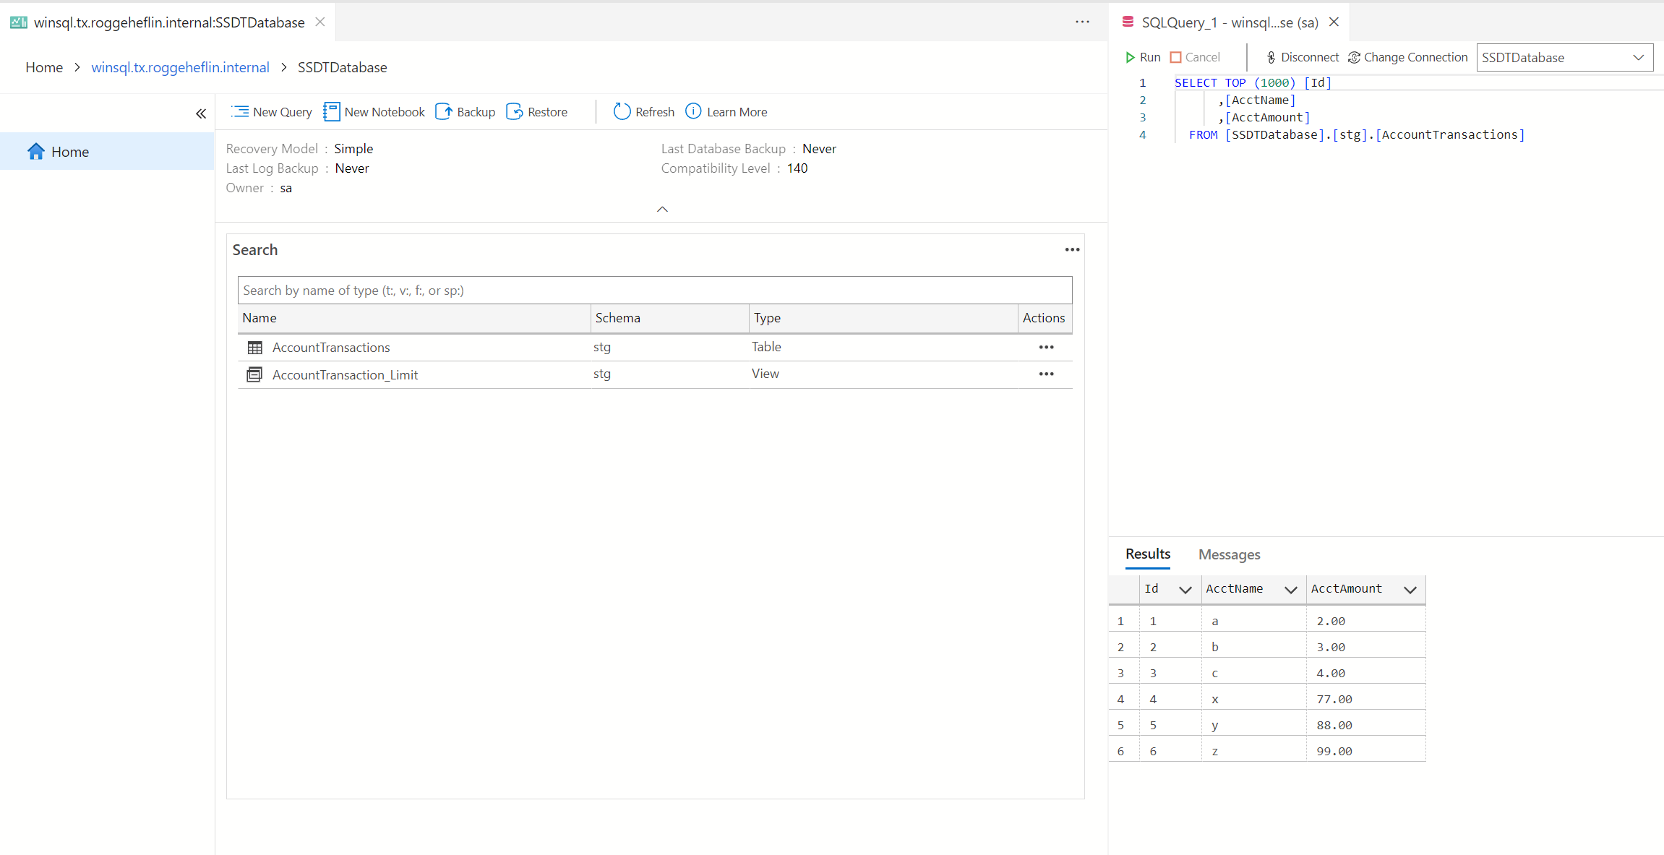Open actions menu for AccountTransaction_Limit view
Viewport: 1664px width, 855px height.
1046,374
